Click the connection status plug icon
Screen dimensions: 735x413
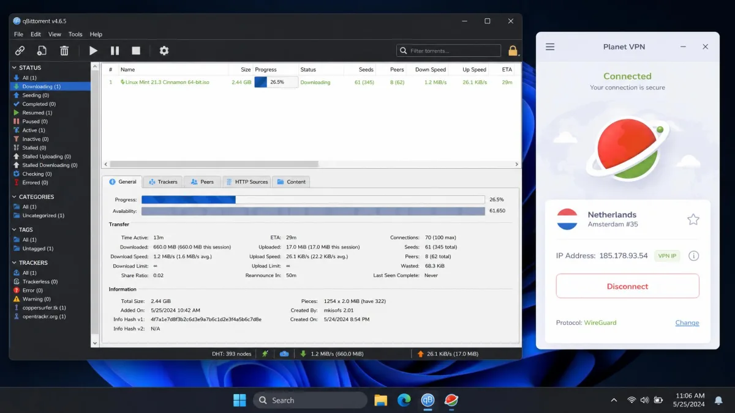tap(265, 354)
